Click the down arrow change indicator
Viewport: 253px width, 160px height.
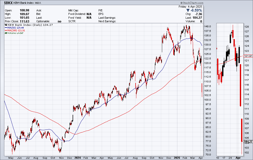[188, 10]
